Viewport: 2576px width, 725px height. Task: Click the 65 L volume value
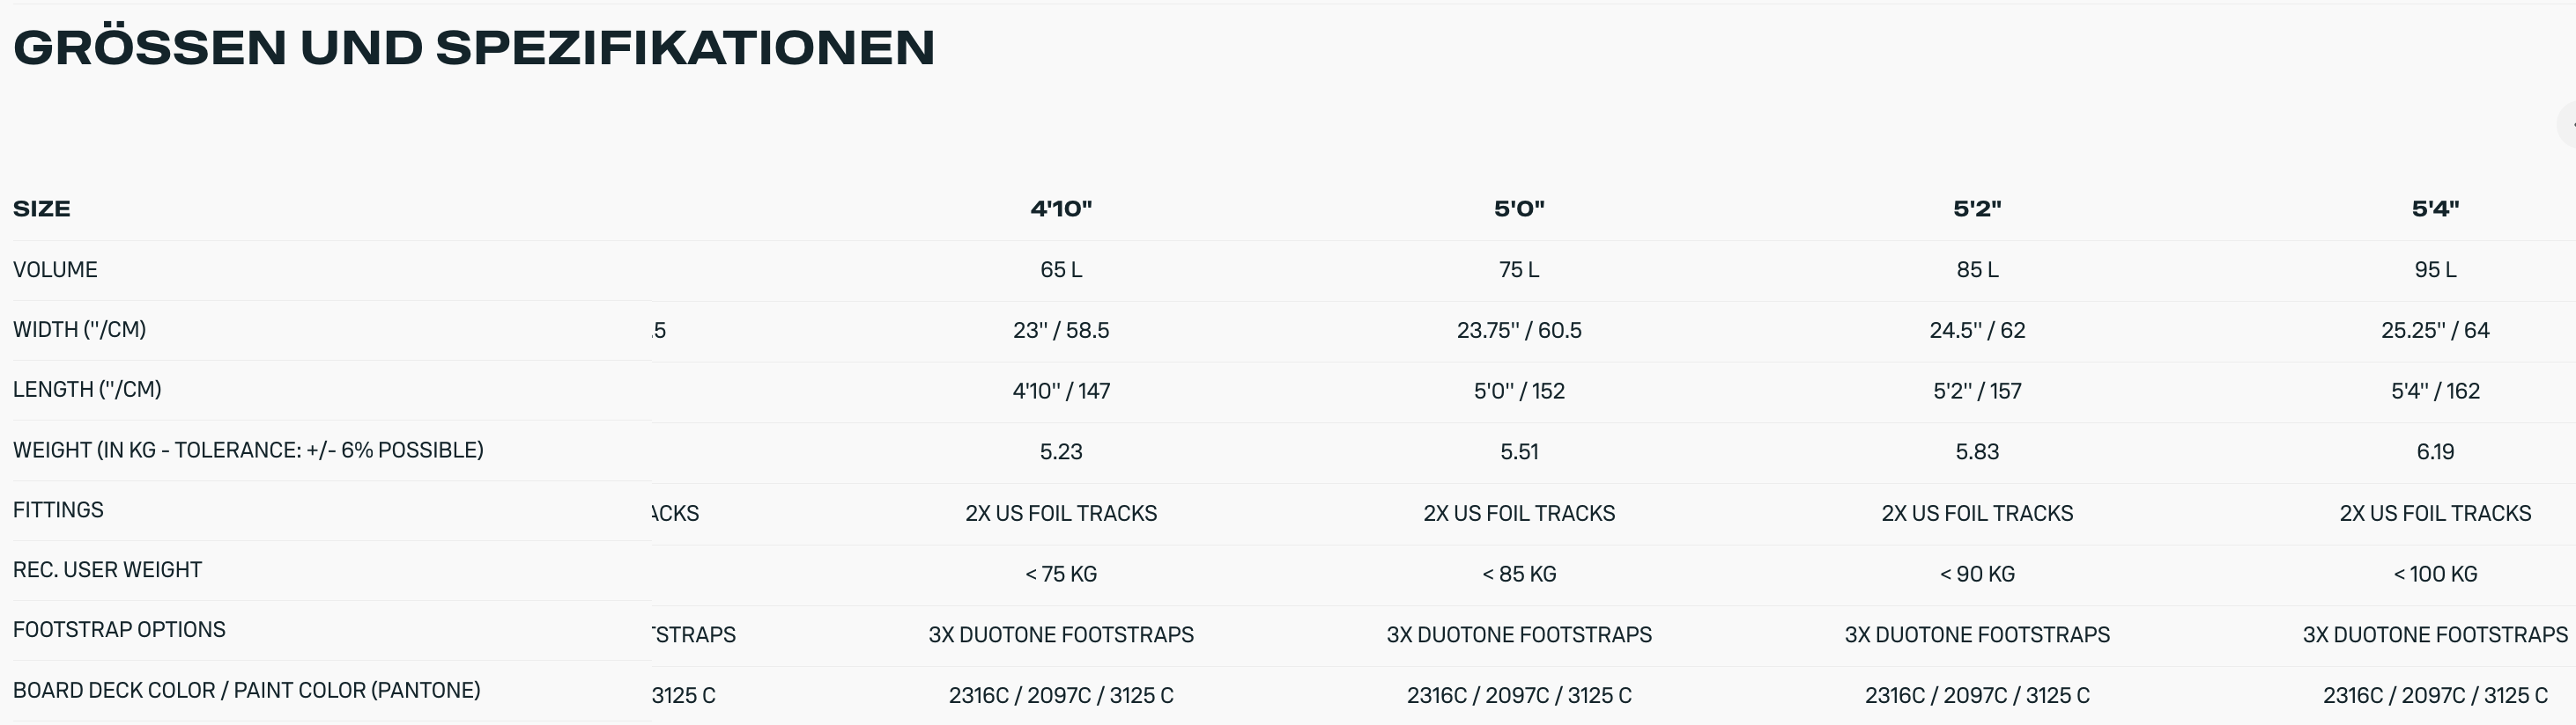[x=1061, y=269]
